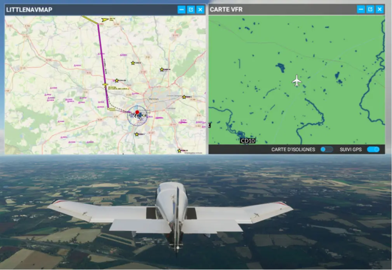This screenshot has width=392, height=270.
Task: Click the yellow arrow aircraft above the route's start
Action: [105, 19]
